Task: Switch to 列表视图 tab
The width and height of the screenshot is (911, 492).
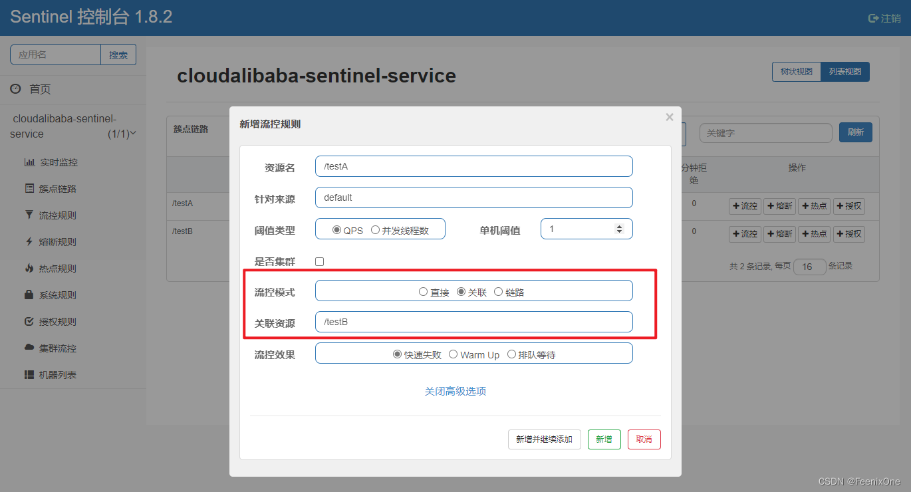Action: click(x=845, y=72)
